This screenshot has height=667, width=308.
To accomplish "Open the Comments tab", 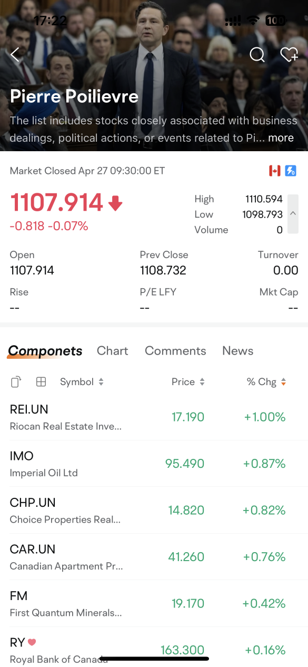I will coord(175,351).
